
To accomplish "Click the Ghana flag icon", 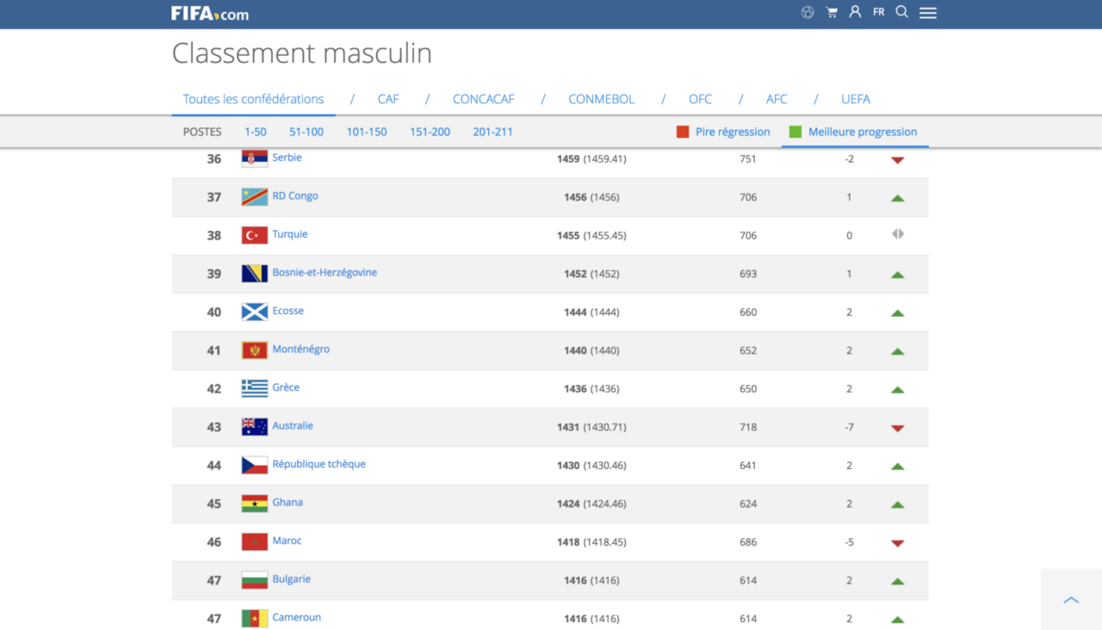I will coord(254,503).
